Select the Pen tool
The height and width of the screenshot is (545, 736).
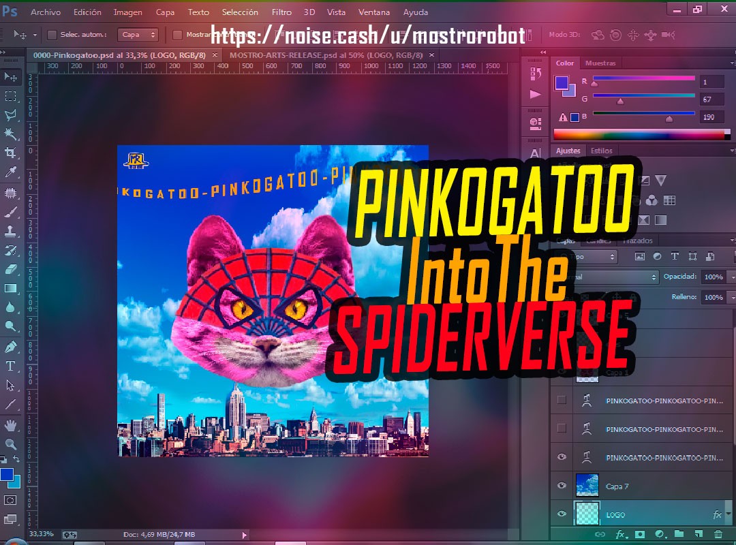pyautogui.click(x=10, y=347)
